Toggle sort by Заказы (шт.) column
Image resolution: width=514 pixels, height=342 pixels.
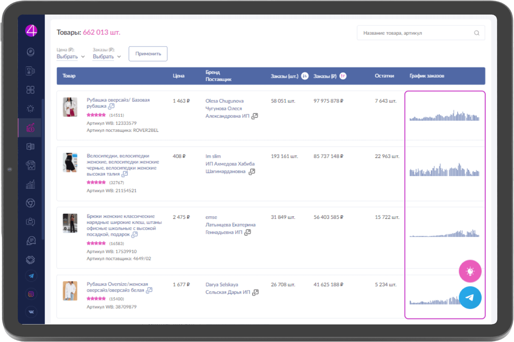[305, 76]
